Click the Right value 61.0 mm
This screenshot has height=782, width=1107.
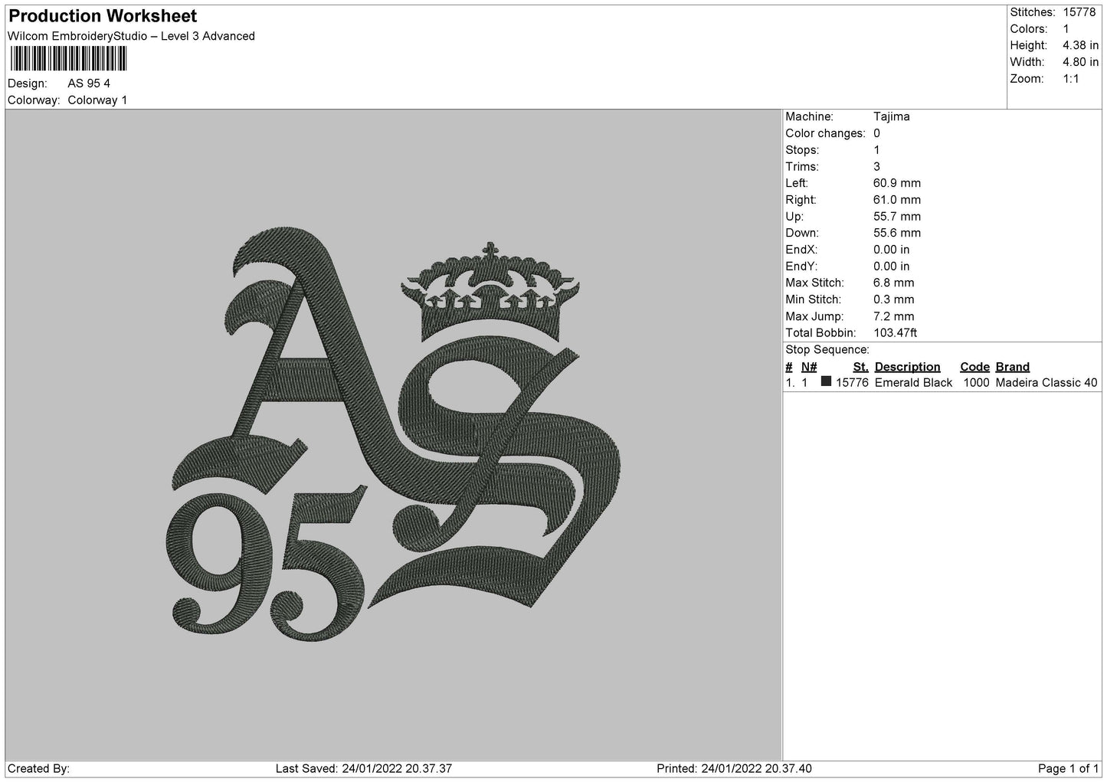(x=897, y=200)
